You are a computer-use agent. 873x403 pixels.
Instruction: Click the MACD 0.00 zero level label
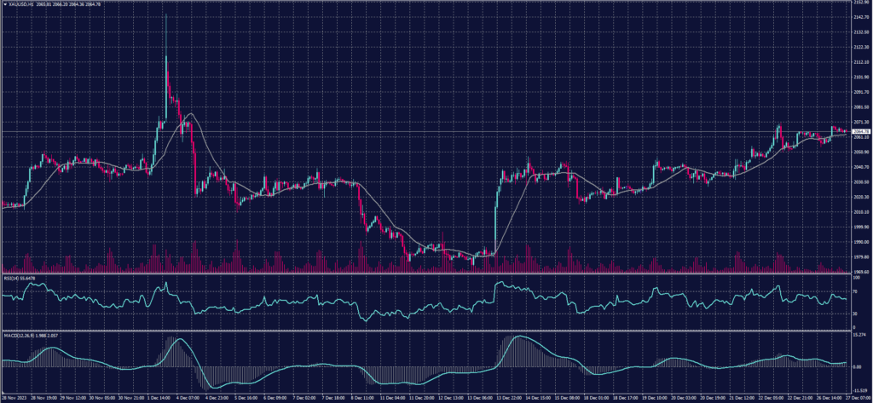856,366
